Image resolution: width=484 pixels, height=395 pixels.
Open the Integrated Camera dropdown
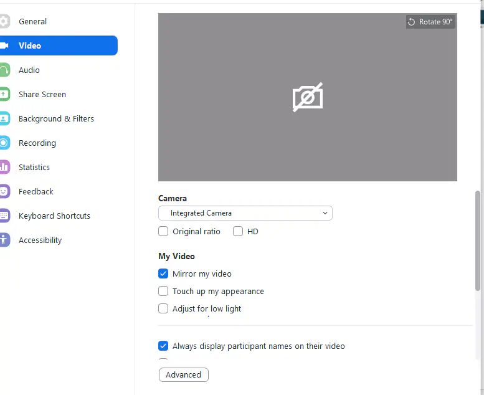pos(245,214)
